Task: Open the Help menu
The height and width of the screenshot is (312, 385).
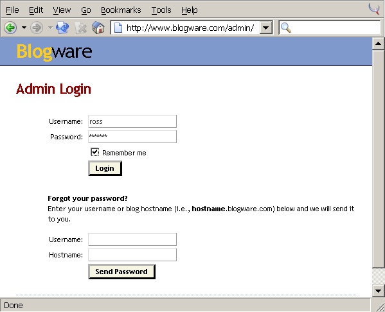Action: [x=190, y=10]
